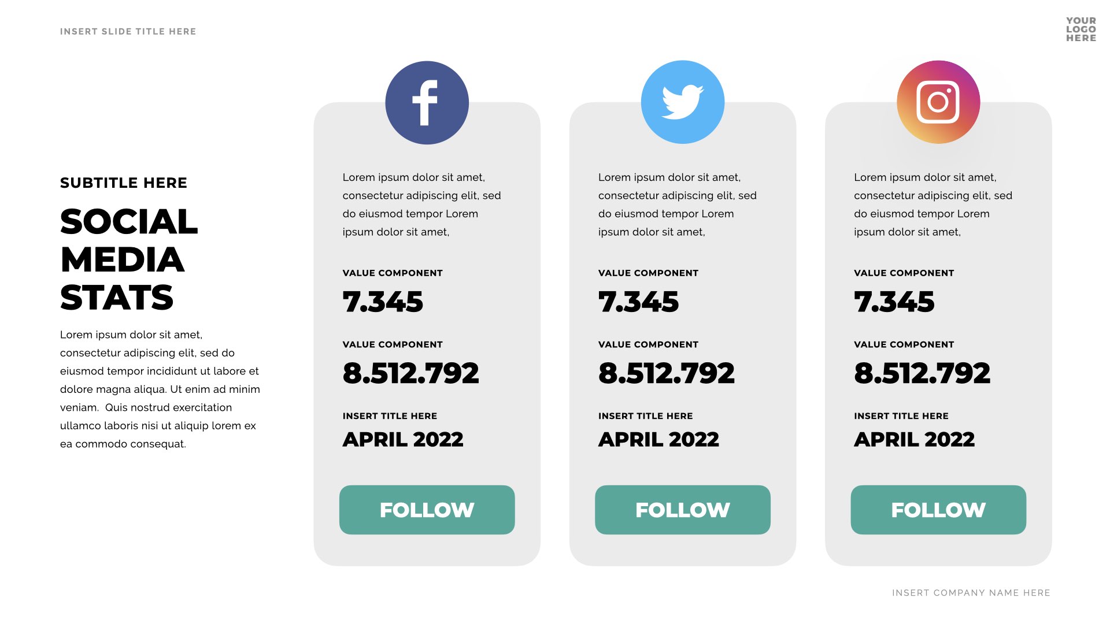This screenshot has width=1110, height=624.
Task: Select the 'Insert Slide Title Here' header text
Action: 128,32
